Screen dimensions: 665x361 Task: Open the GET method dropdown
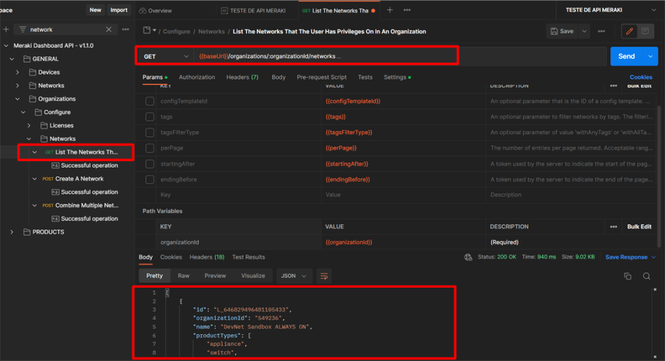click(x=167, y=56)
